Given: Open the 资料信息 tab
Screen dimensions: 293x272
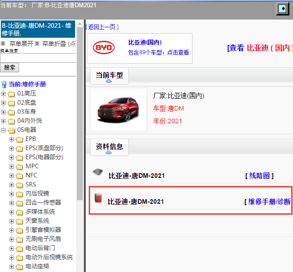Looking at the screenshot, I should pos(109,147).
